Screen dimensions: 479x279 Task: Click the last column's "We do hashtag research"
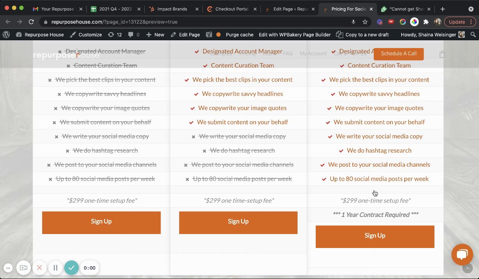379,150
